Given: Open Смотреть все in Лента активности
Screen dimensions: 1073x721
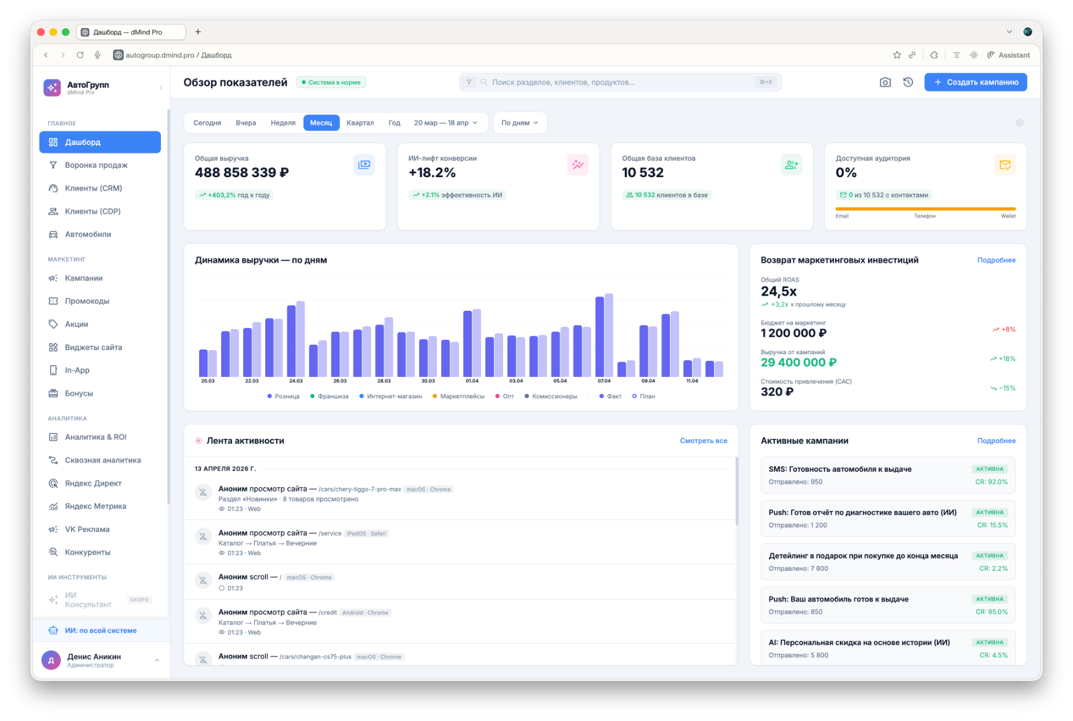Looking at the screenshot, I should (703, 441).
